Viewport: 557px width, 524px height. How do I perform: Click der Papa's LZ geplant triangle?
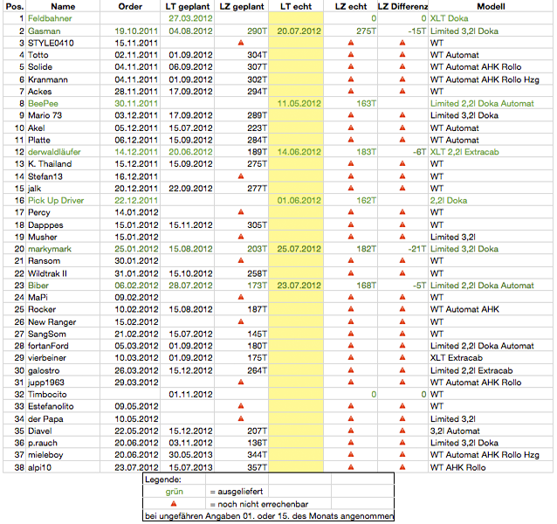click(241, 418)
